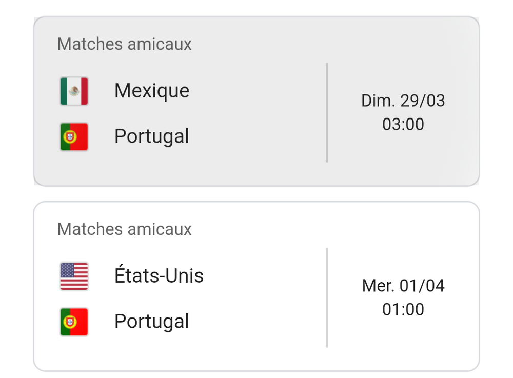
Task: Click Portugal flag in the États-Unis match card
Action: 74,322
